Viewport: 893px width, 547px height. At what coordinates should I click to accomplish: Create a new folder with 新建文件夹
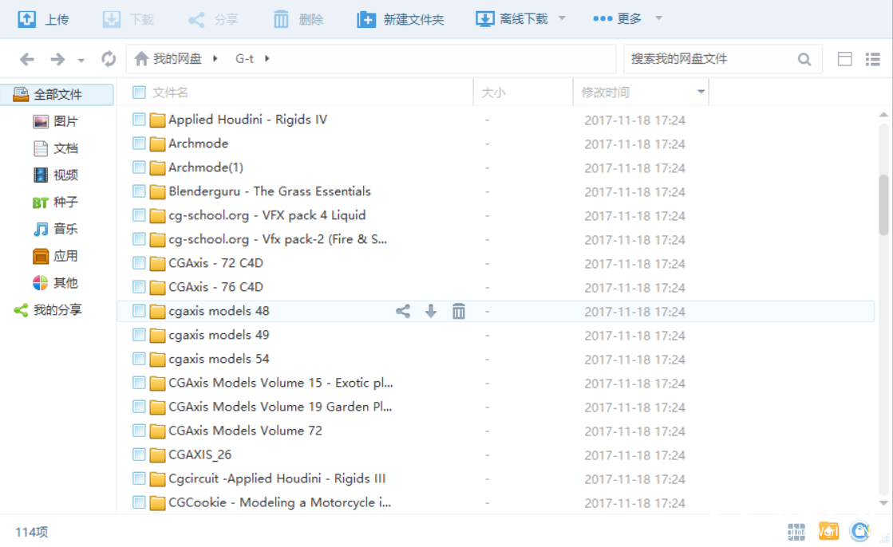401,19
